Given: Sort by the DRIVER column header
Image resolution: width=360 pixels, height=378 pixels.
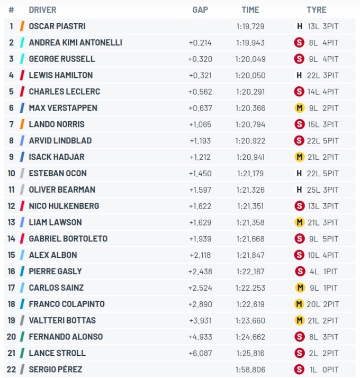Looking at the screenshot, I should pyautogui.click(x=42, y=10).
